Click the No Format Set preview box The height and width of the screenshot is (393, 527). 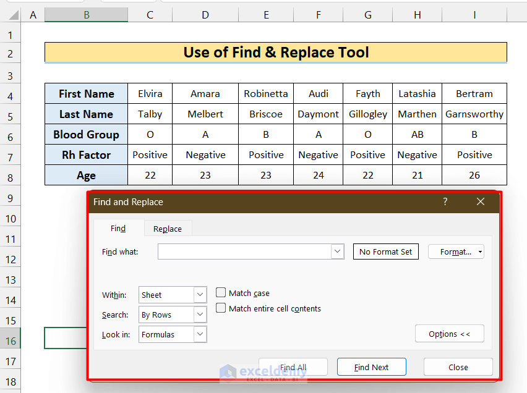pyautogui.click(x=385, y=251)
